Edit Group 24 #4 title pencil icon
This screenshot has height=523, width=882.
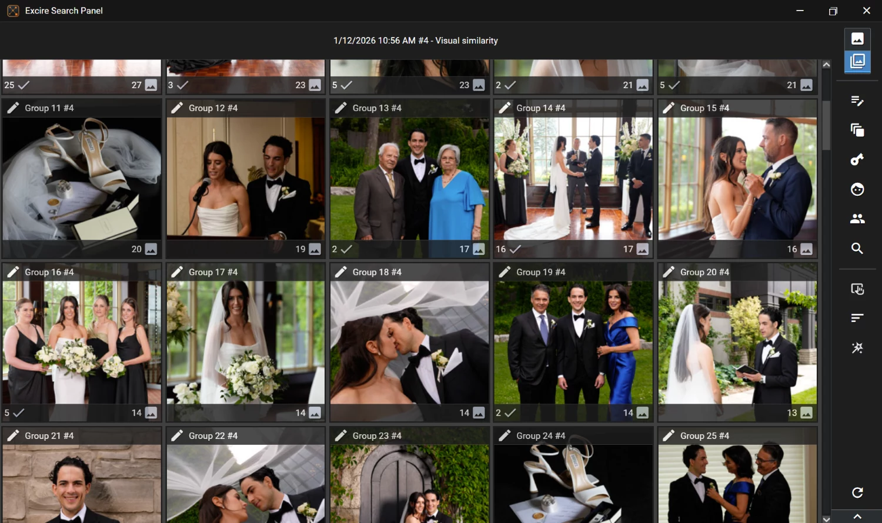click(x=505, y=436)
